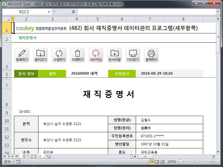Click the 성명(한자) label cell
The image size is (223, 167).
[x=122, y=128]
